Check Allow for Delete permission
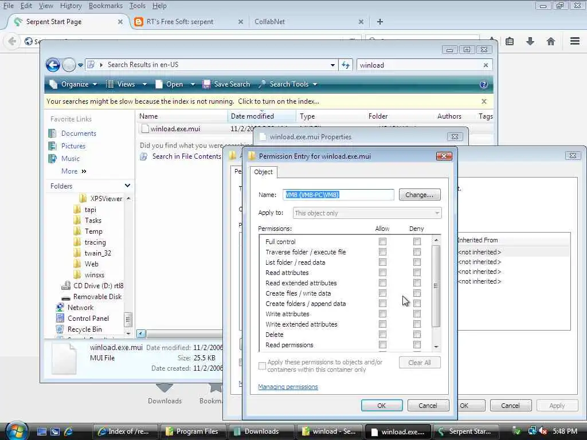This screenshot has width=587, height=440. (x=382, y=335)
